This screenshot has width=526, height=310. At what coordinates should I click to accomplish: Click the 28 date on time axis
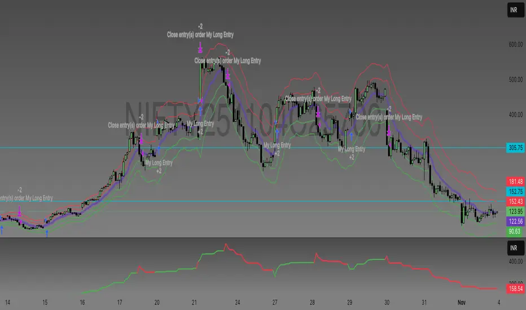point(312,302)
